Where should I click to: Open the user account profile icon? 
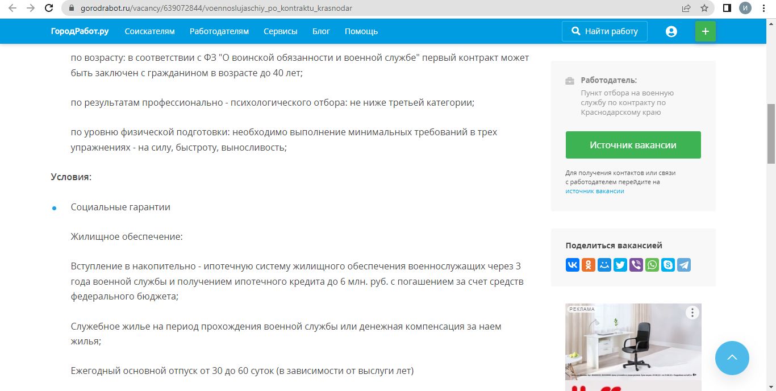coord(671,31)
